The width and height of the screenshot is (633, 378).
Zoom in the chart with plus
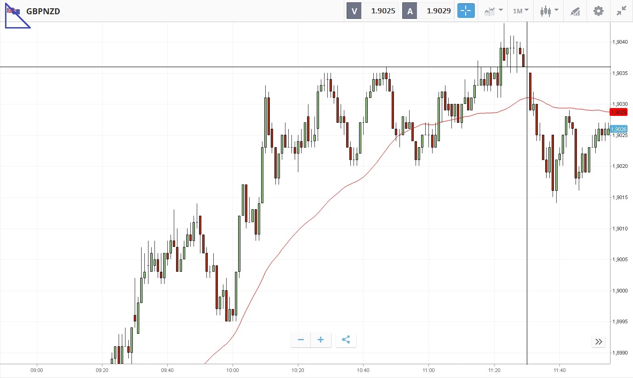coord(321,340)
